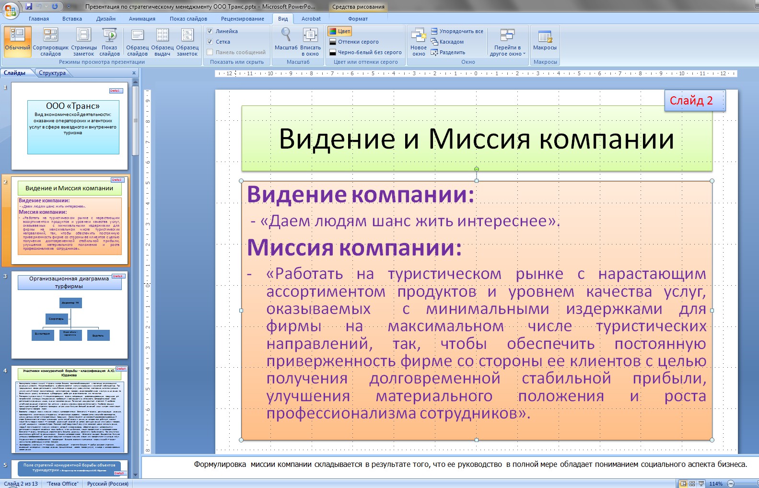This screenshot has height=488, width=759.
Task: Select slide 3 organizational diagram thumbnail
Action: (70, 315)
